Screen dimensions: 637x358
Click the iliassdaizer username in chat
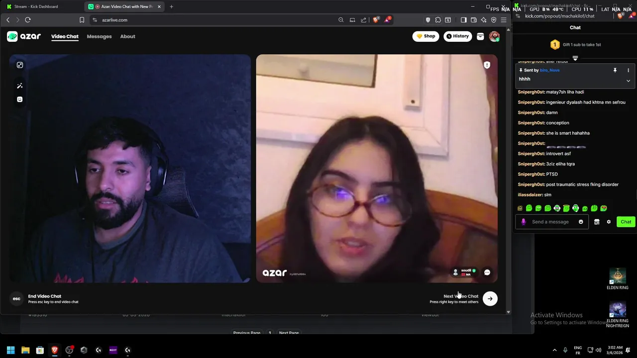[530, 195]
